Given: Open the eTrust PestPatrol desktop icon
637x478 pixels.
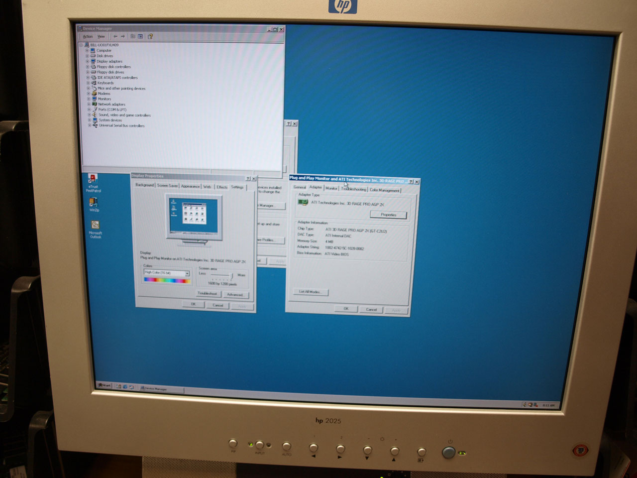Looking at the screenshot, I should [x=93, y=179].
